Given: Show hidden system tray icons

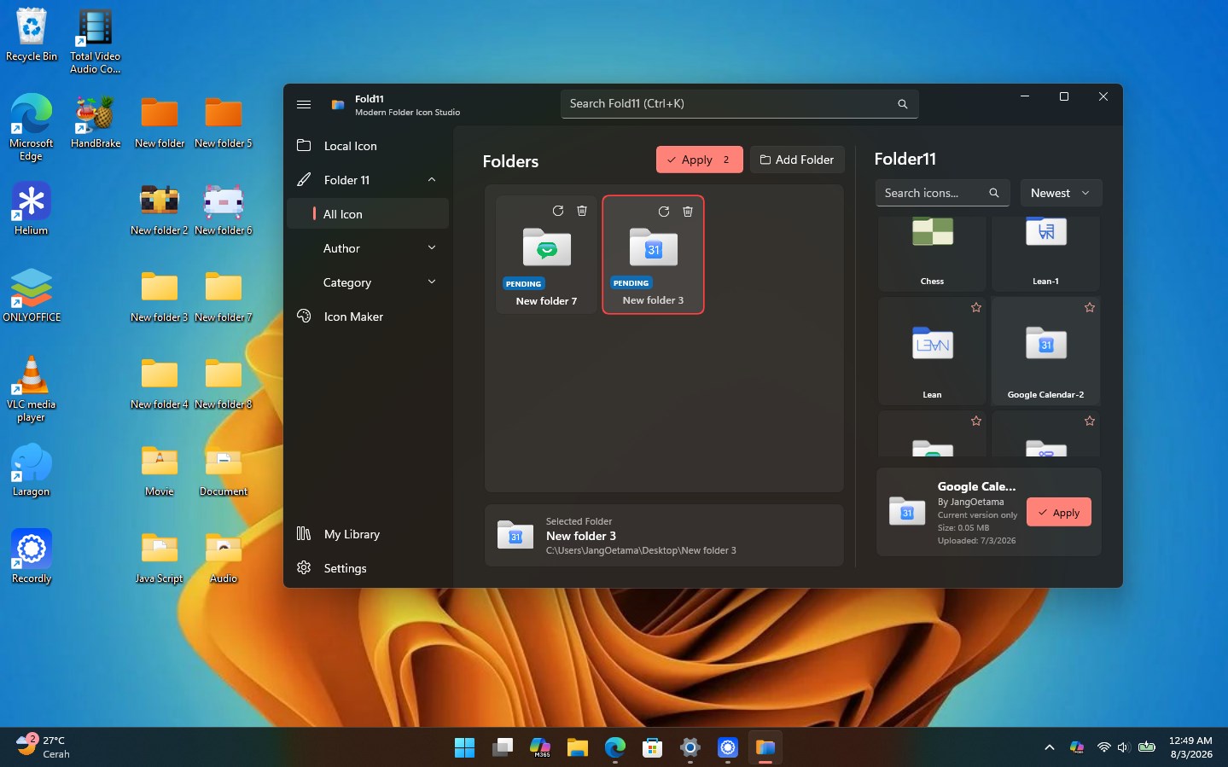Looking at the screenshot, I should click(1049, 747).
